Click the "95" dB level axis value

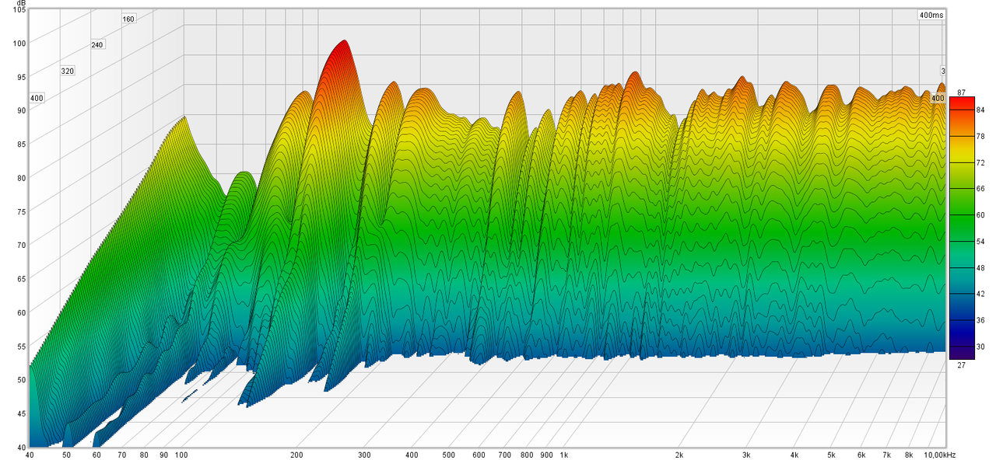coord(22,77)
